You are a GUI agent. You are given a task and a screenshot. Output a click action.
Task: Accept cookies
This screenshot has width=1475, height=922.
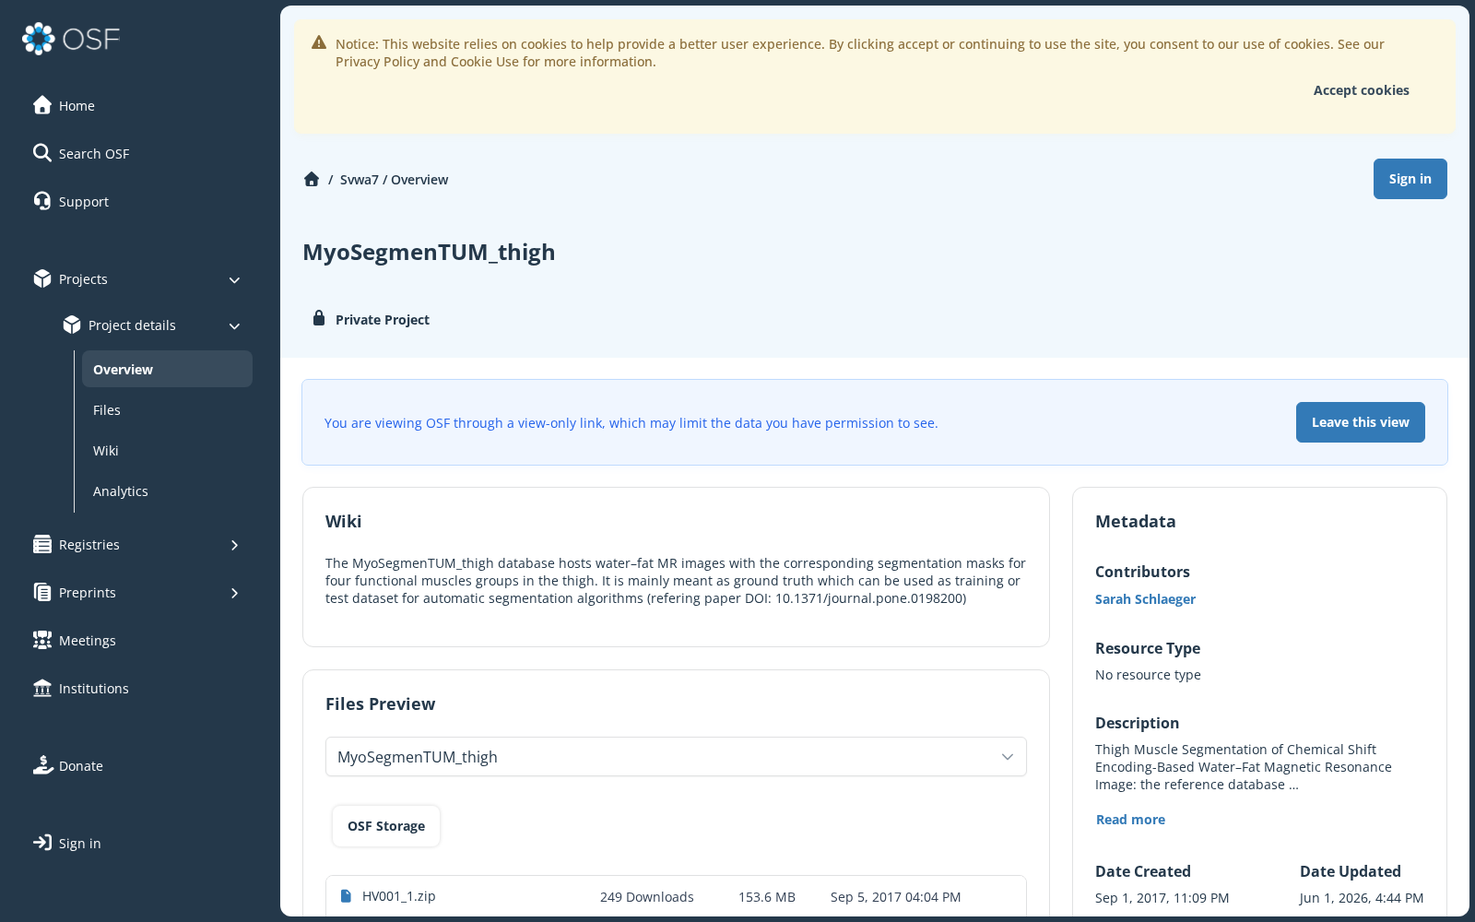(1361, 90)
